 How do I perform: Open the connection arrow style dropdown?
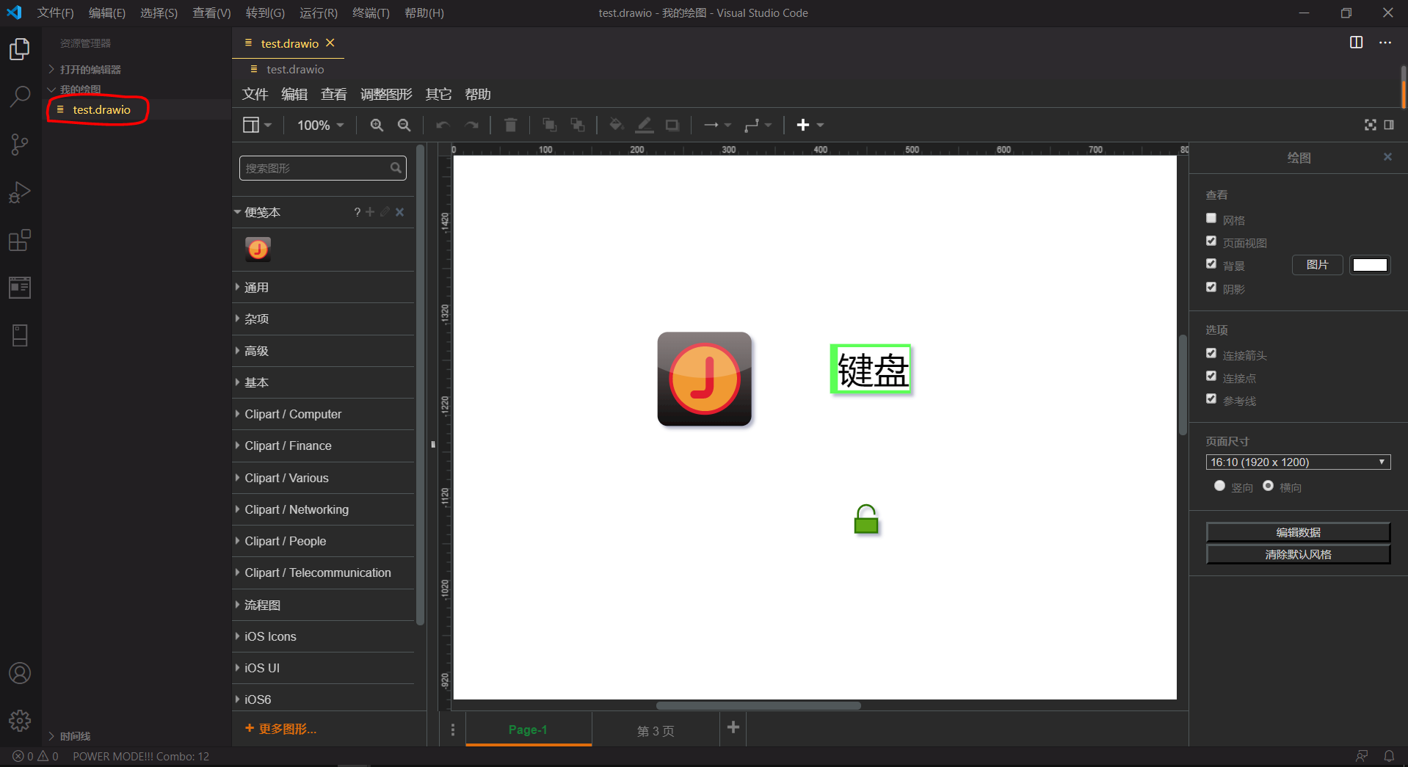717,126
